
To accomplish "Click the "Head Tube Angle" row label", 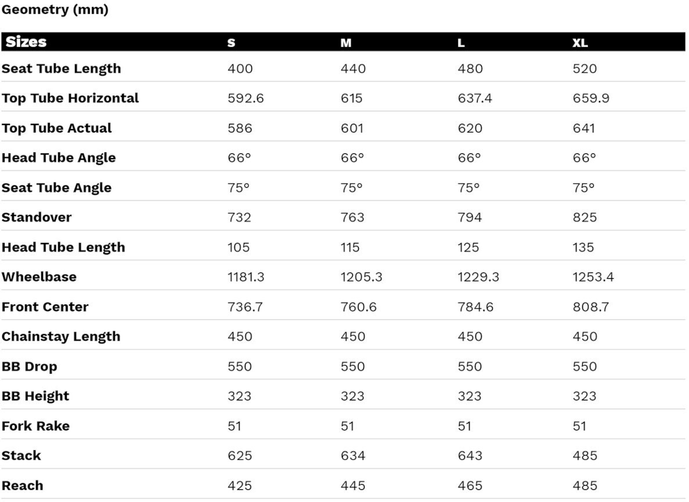I will tap(59, 157).
